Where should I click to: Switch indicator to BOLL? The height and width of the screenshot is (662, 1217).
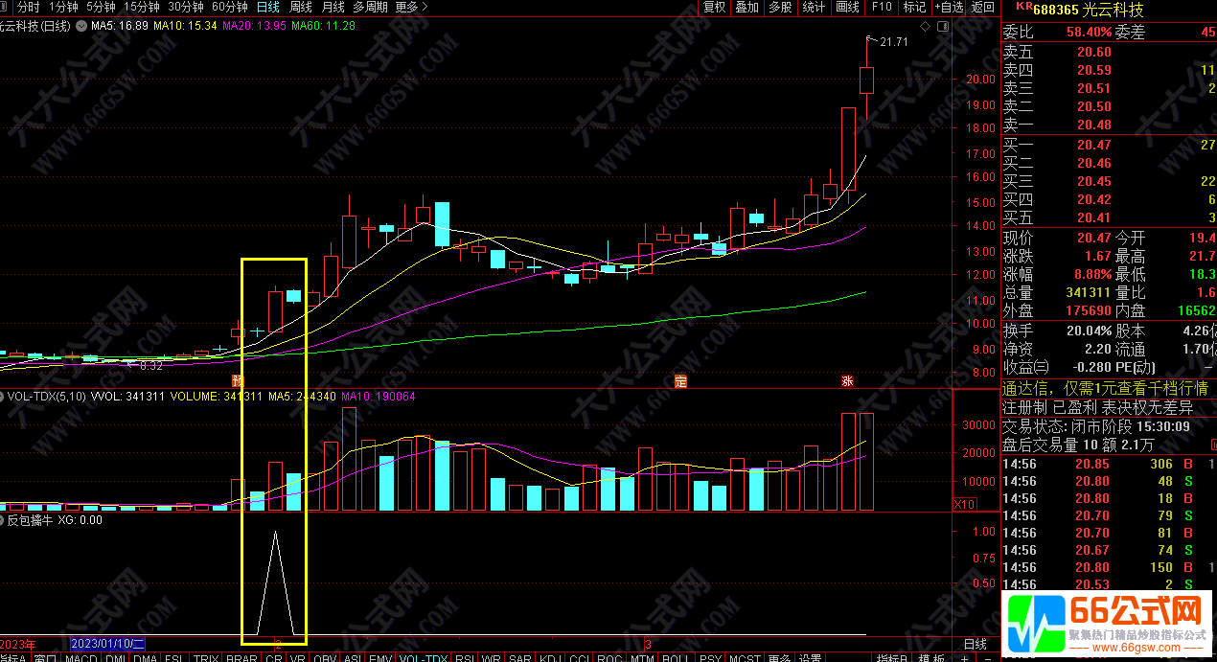(x=676, y=657)
